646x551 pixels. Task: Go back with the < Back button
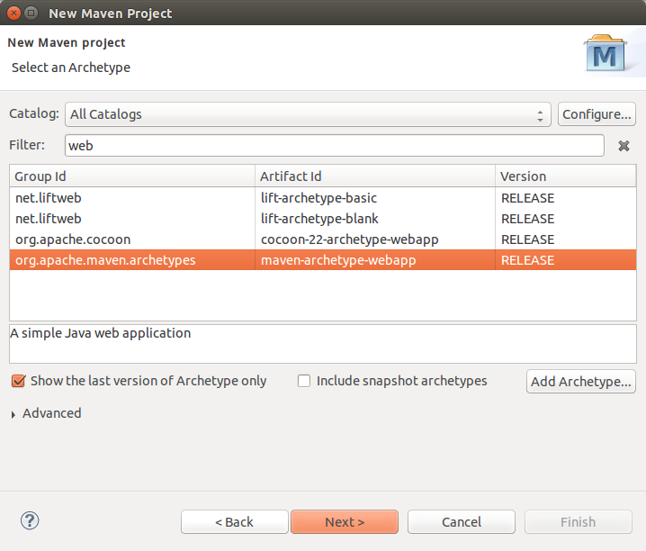tap(235, 522)
